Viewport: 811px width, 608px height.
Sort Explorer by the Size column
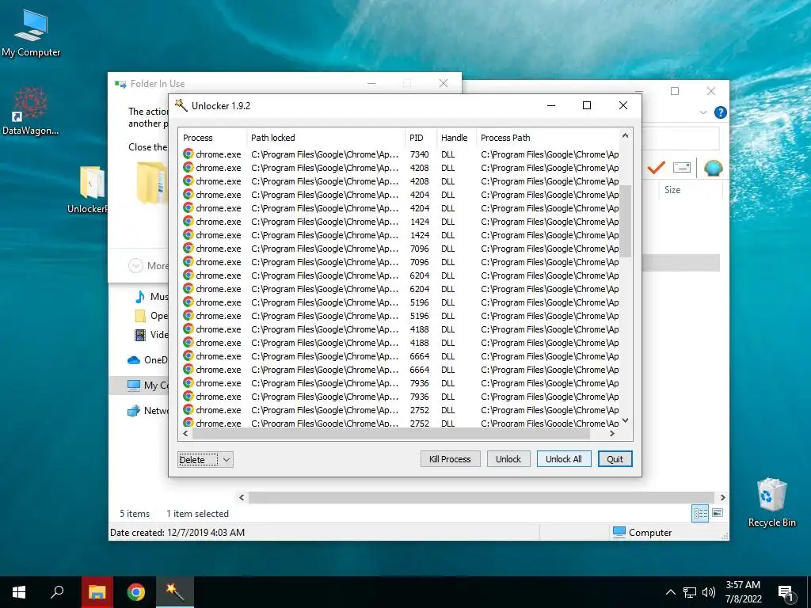pyautogui.click(x=672, y=190)
